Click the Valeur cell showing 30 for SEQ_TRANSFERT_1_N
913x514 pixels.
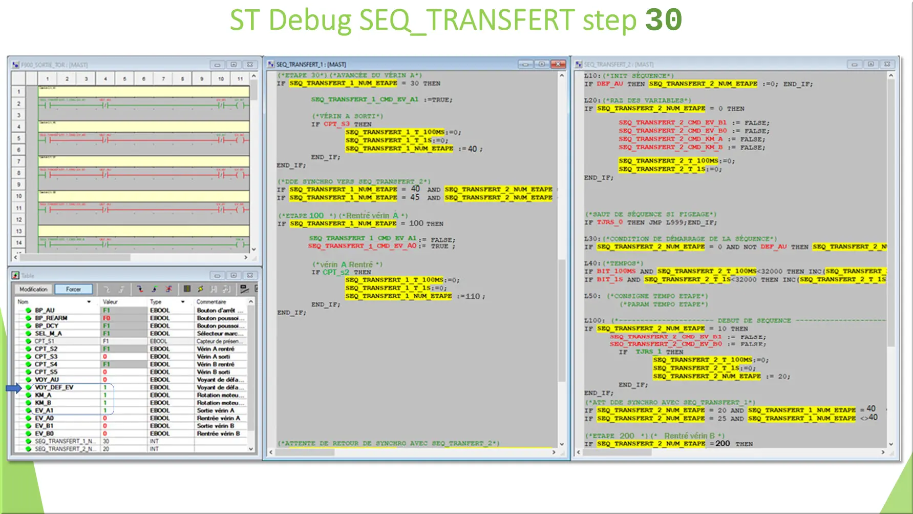106,441
